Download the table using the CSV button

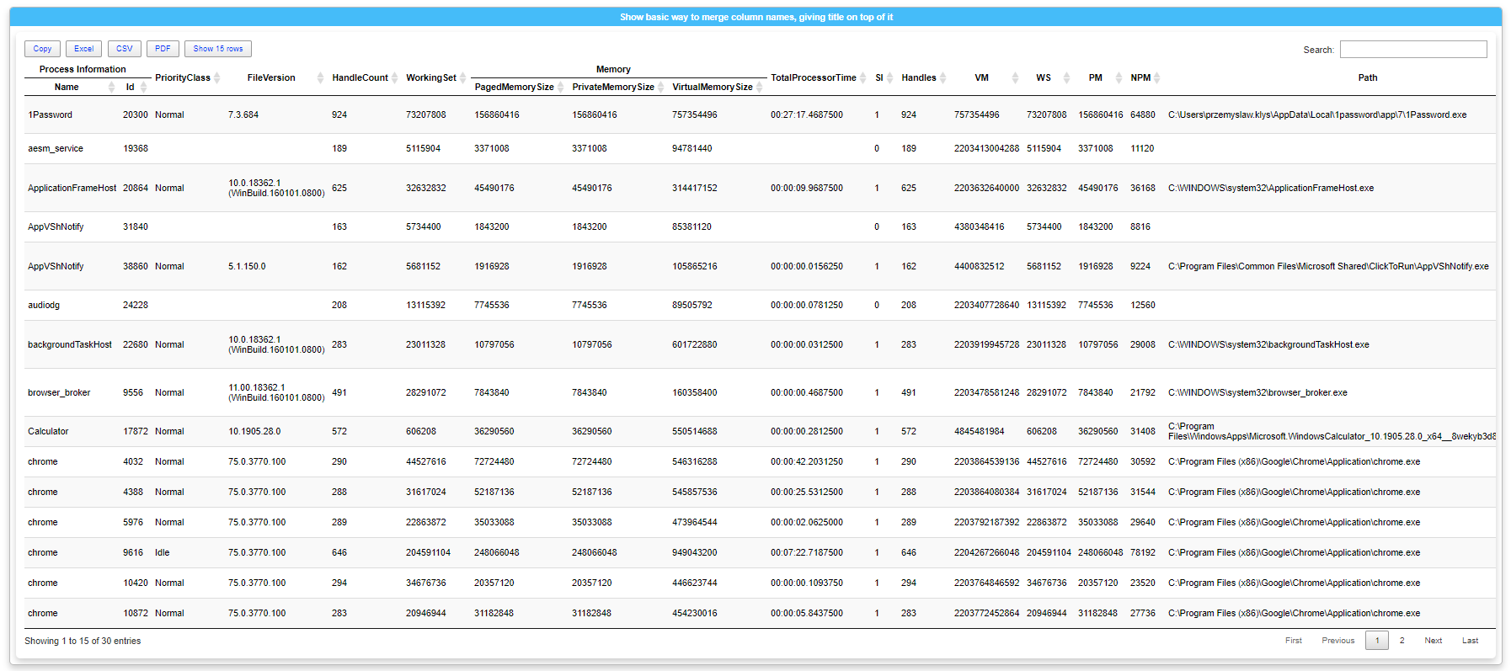(x=125, y=49)
